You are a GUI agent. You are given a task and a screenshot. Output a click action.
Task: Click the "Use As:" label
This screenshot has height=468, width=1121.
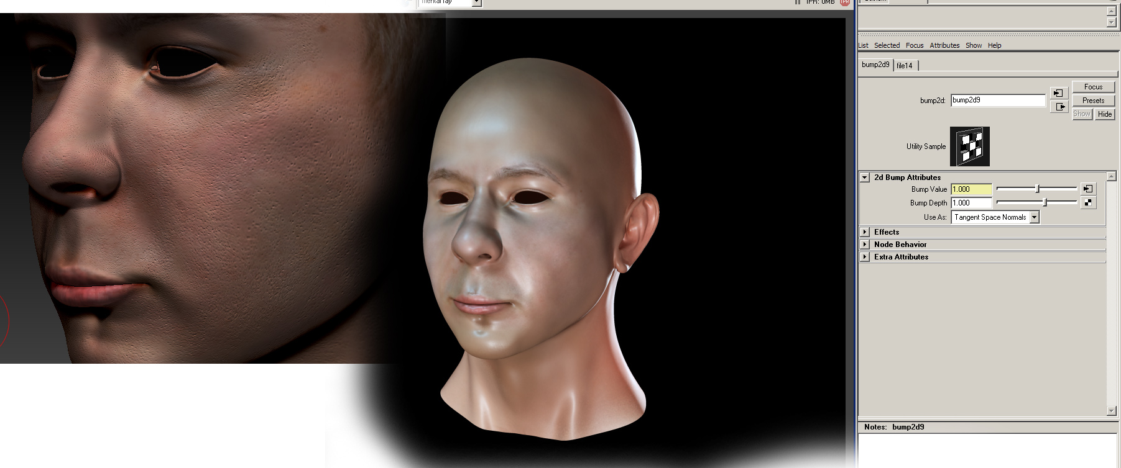point(934,217)
